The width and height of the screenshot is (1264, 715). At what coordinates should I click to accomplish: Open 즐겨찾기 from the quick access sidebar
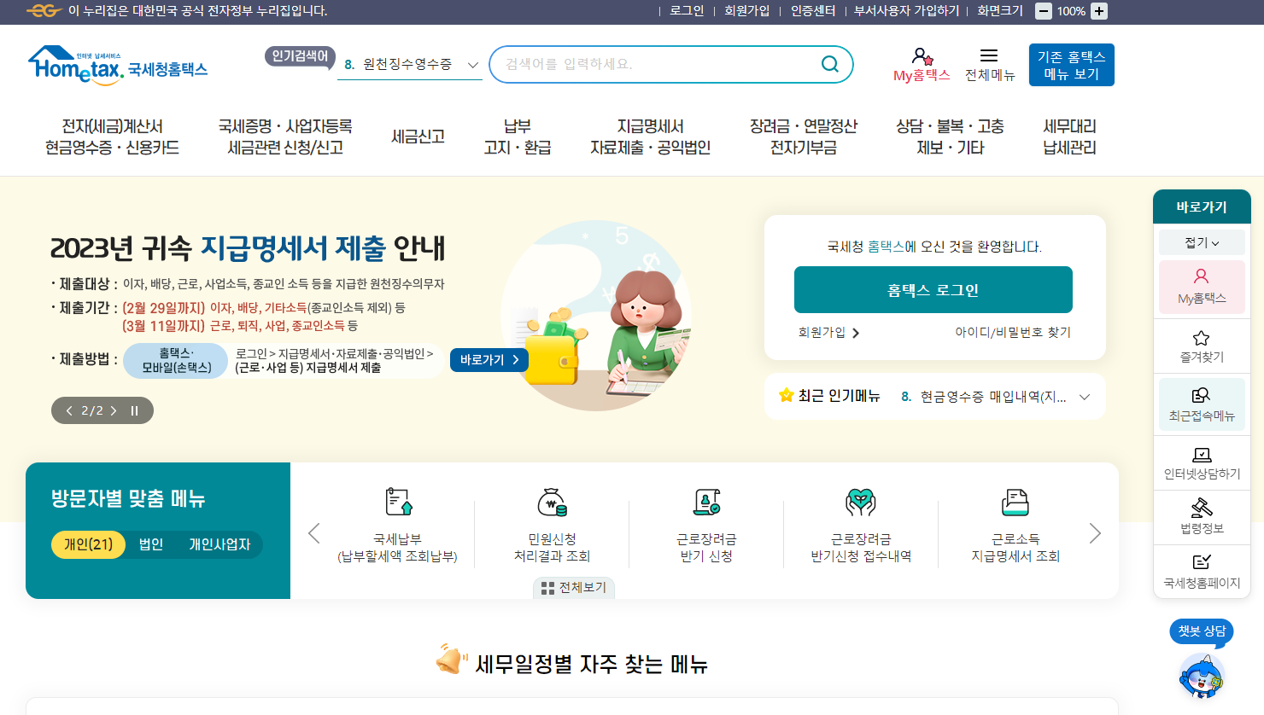coord(1201,346)
